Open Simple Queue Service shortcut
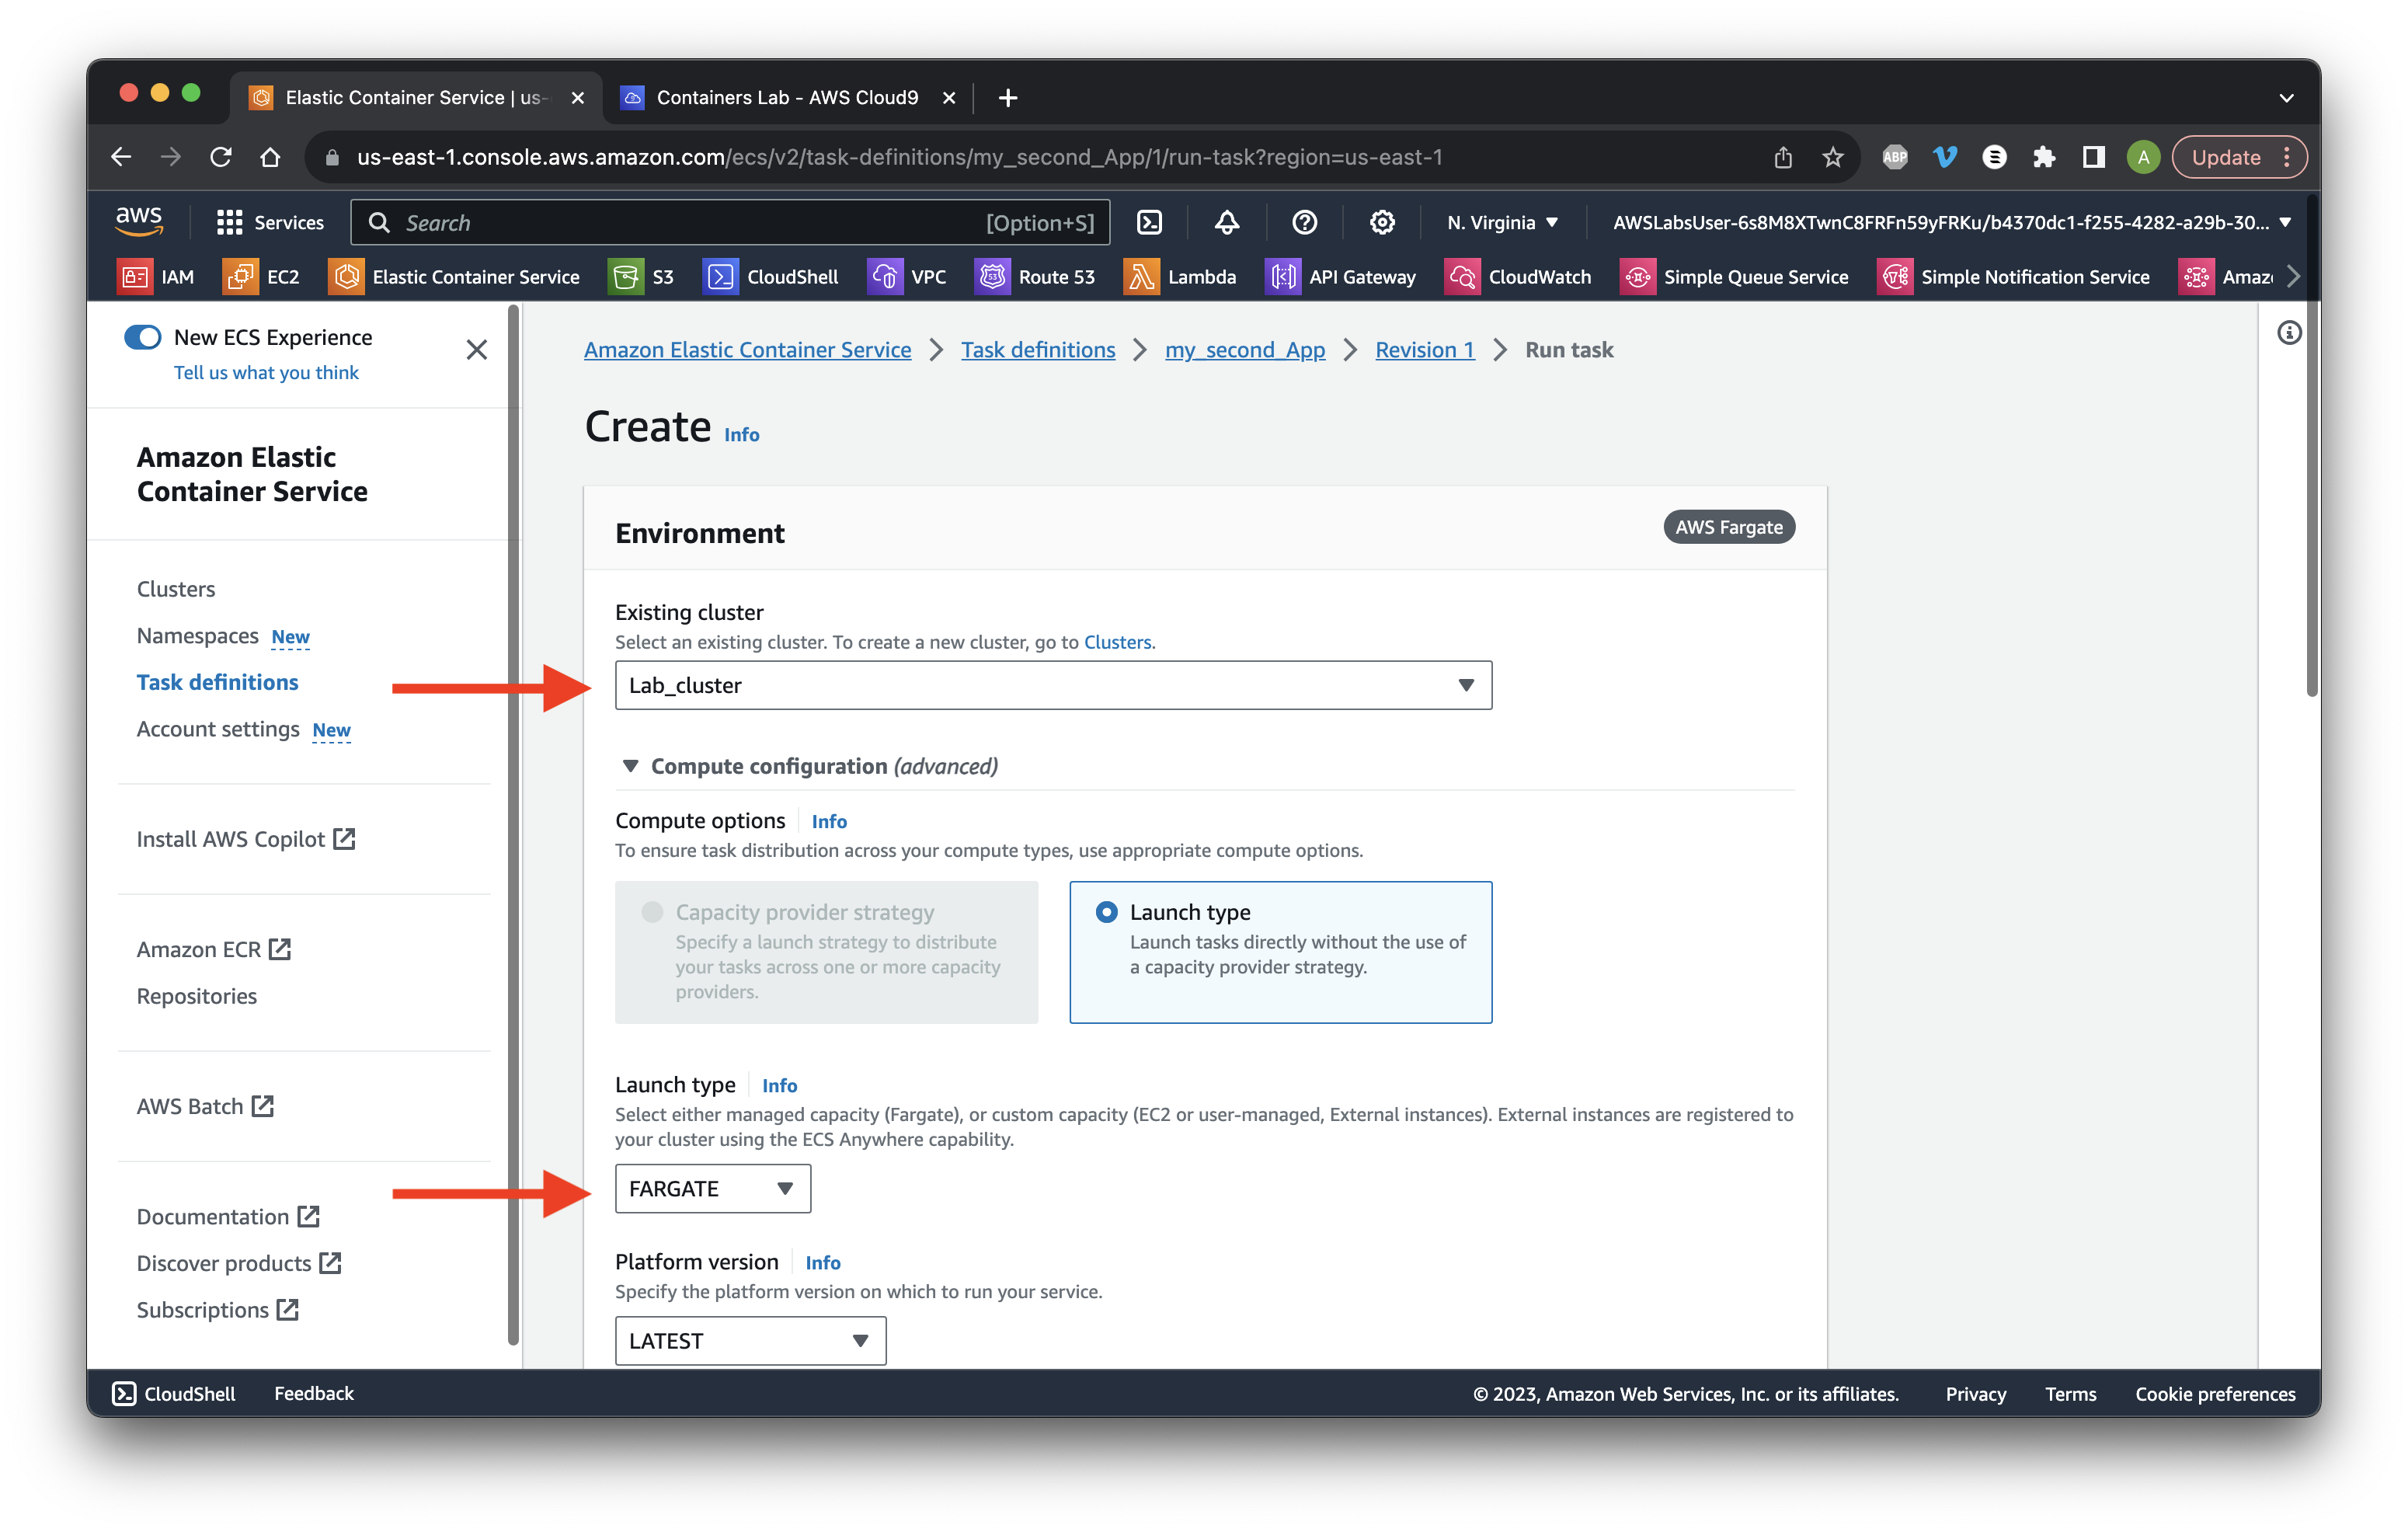The width and height of the screenshot is (2408, 1532). click(x=1734, y=277)
